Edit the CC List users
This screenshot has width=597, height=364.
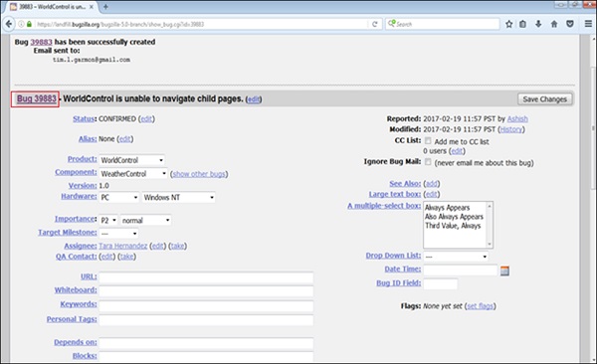click(x=457, y=151)
